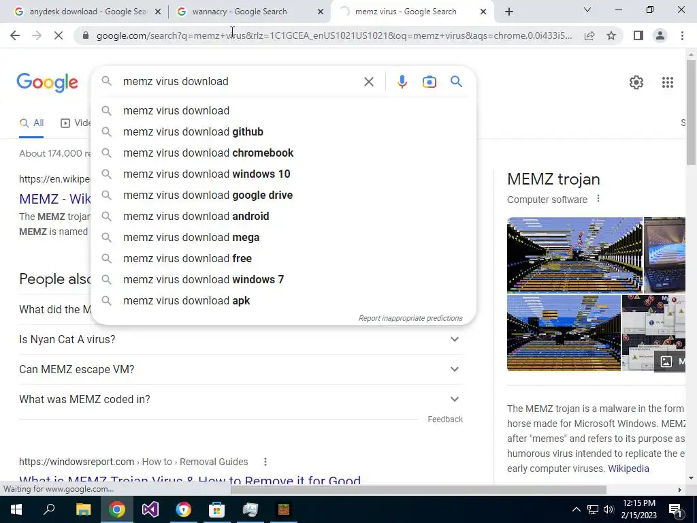Expand 'Can MEMZ escape VM?' question
697x523 pixels.
point(241,369)
